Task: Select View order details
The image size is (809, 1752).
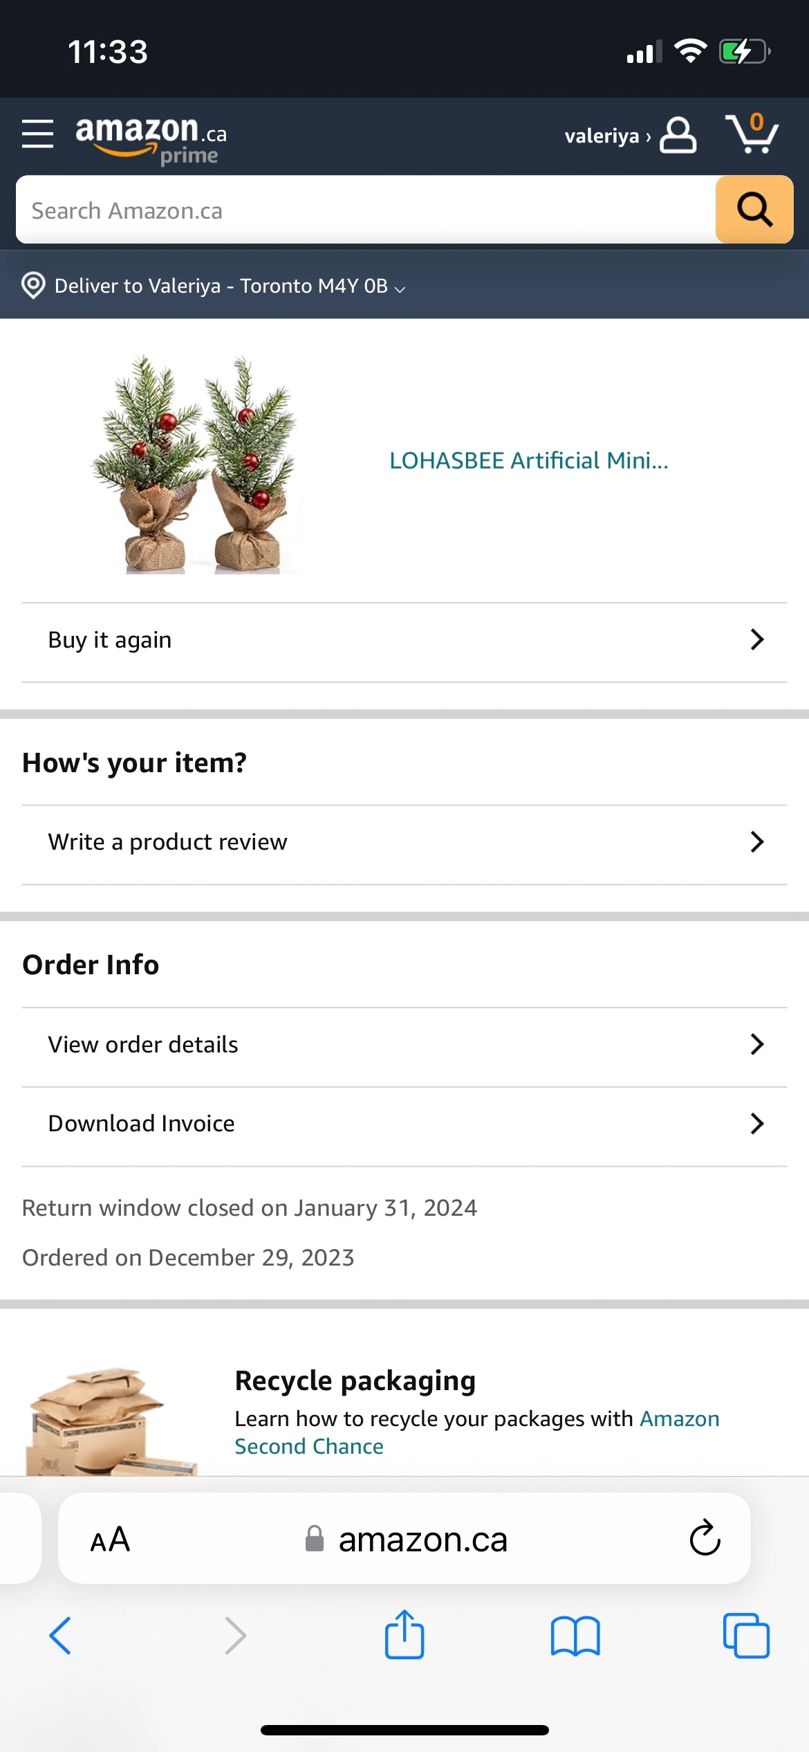Action: click(404, 1044)
